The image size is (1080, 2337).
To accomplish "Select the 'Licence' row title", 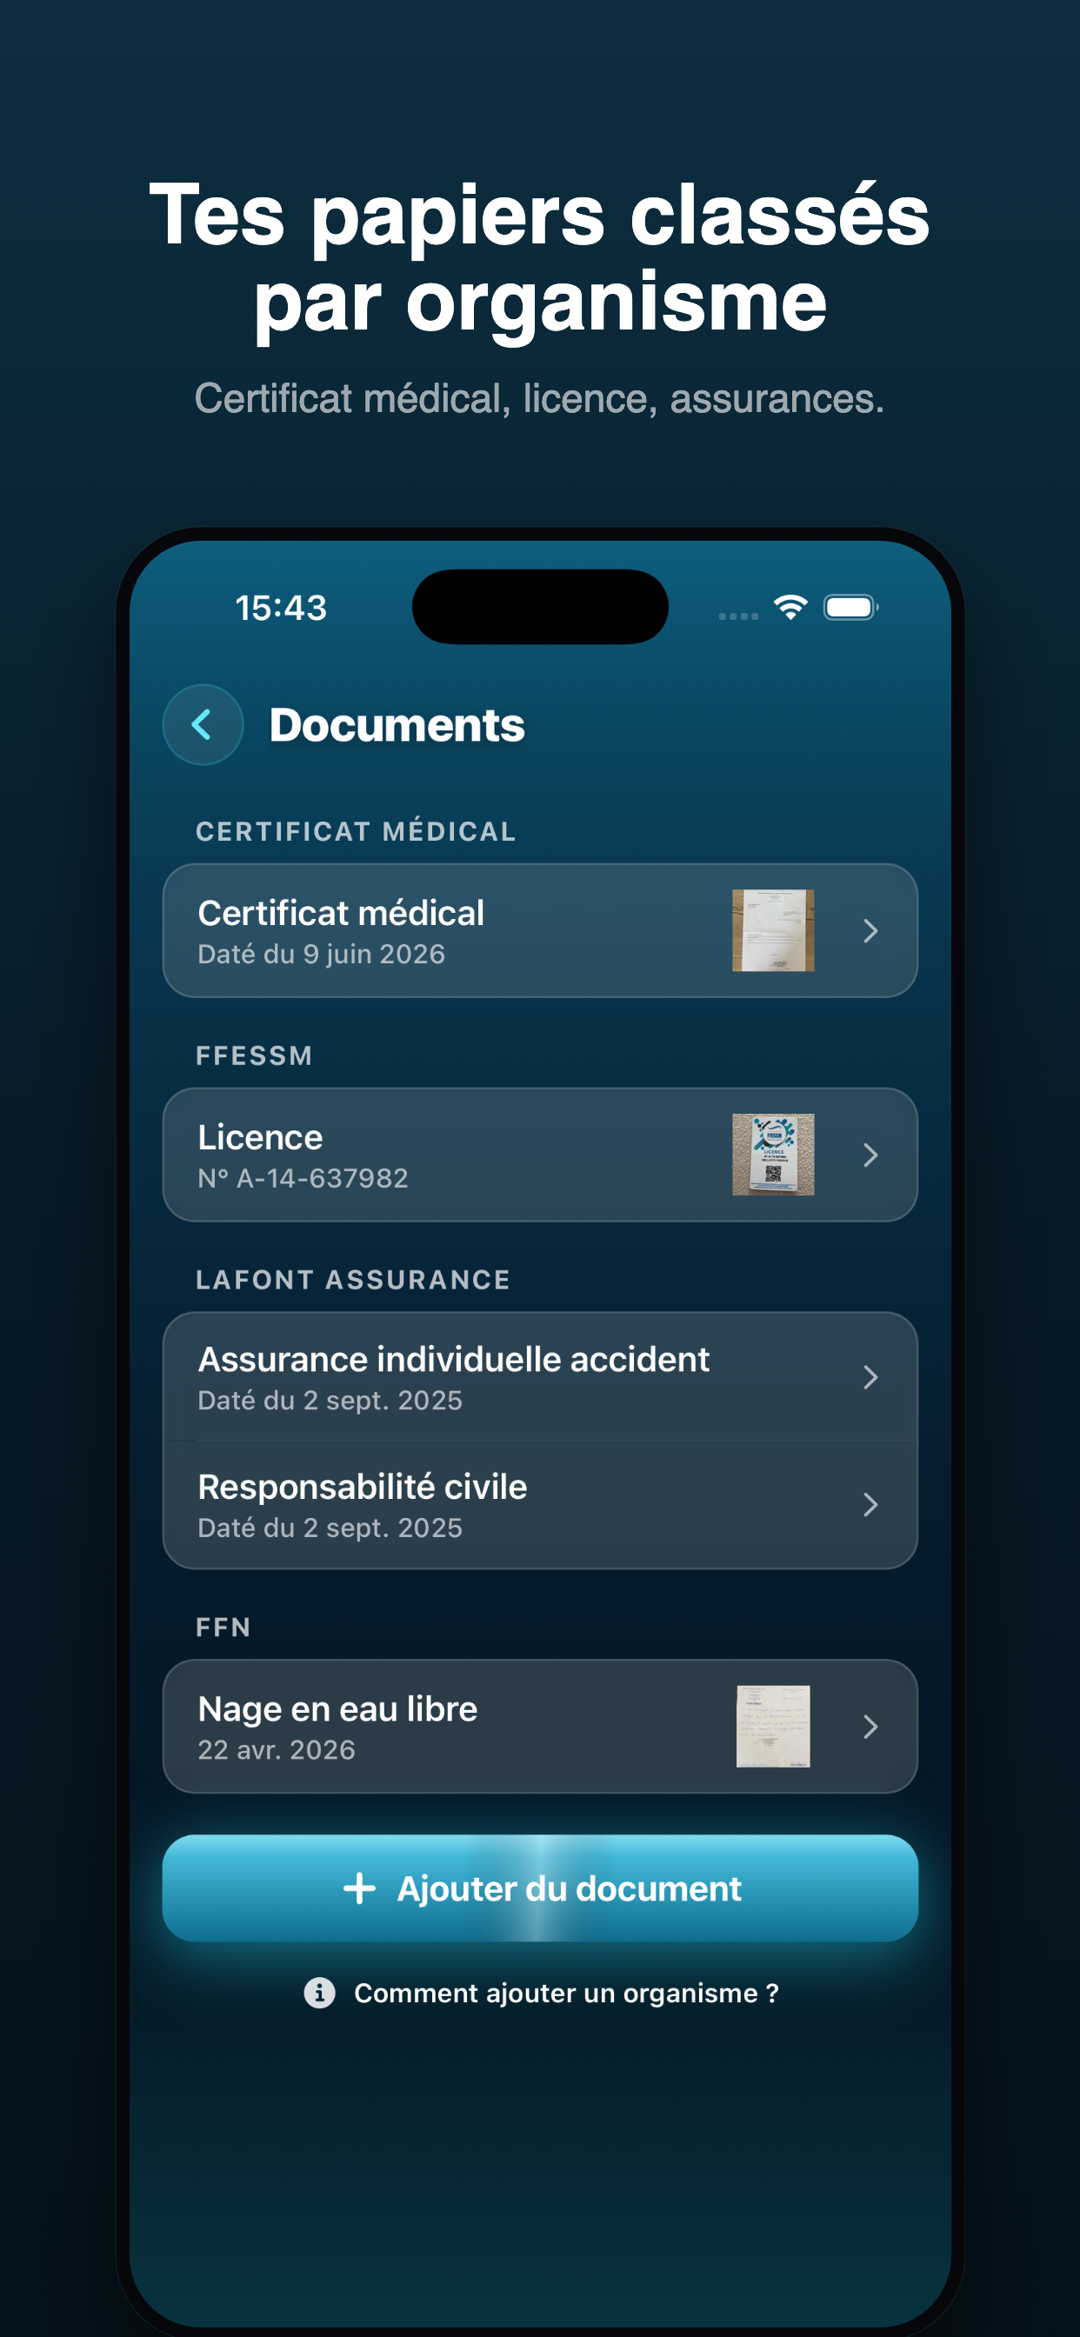I will pos(261,1136).
